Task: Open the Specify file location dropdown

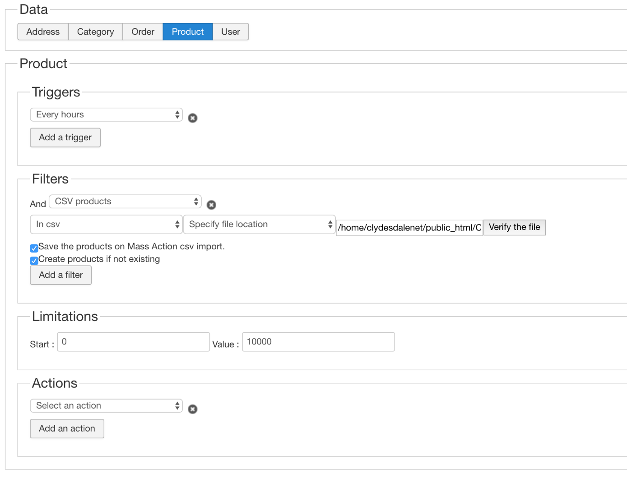Action: click(x=259, y=225)
